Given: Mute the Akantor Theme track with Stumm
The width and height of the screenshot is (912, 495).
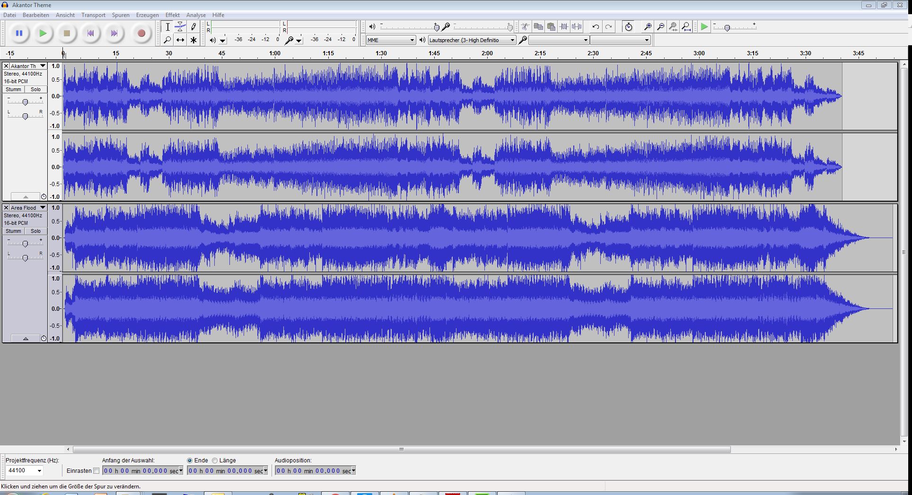Looking at the screenshot, I should tap(13, 89).
